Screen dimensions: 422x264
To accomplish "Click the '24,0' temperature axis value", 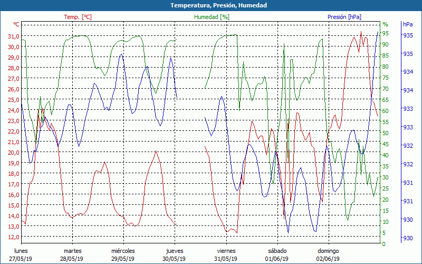I will [x=14, y=110].
